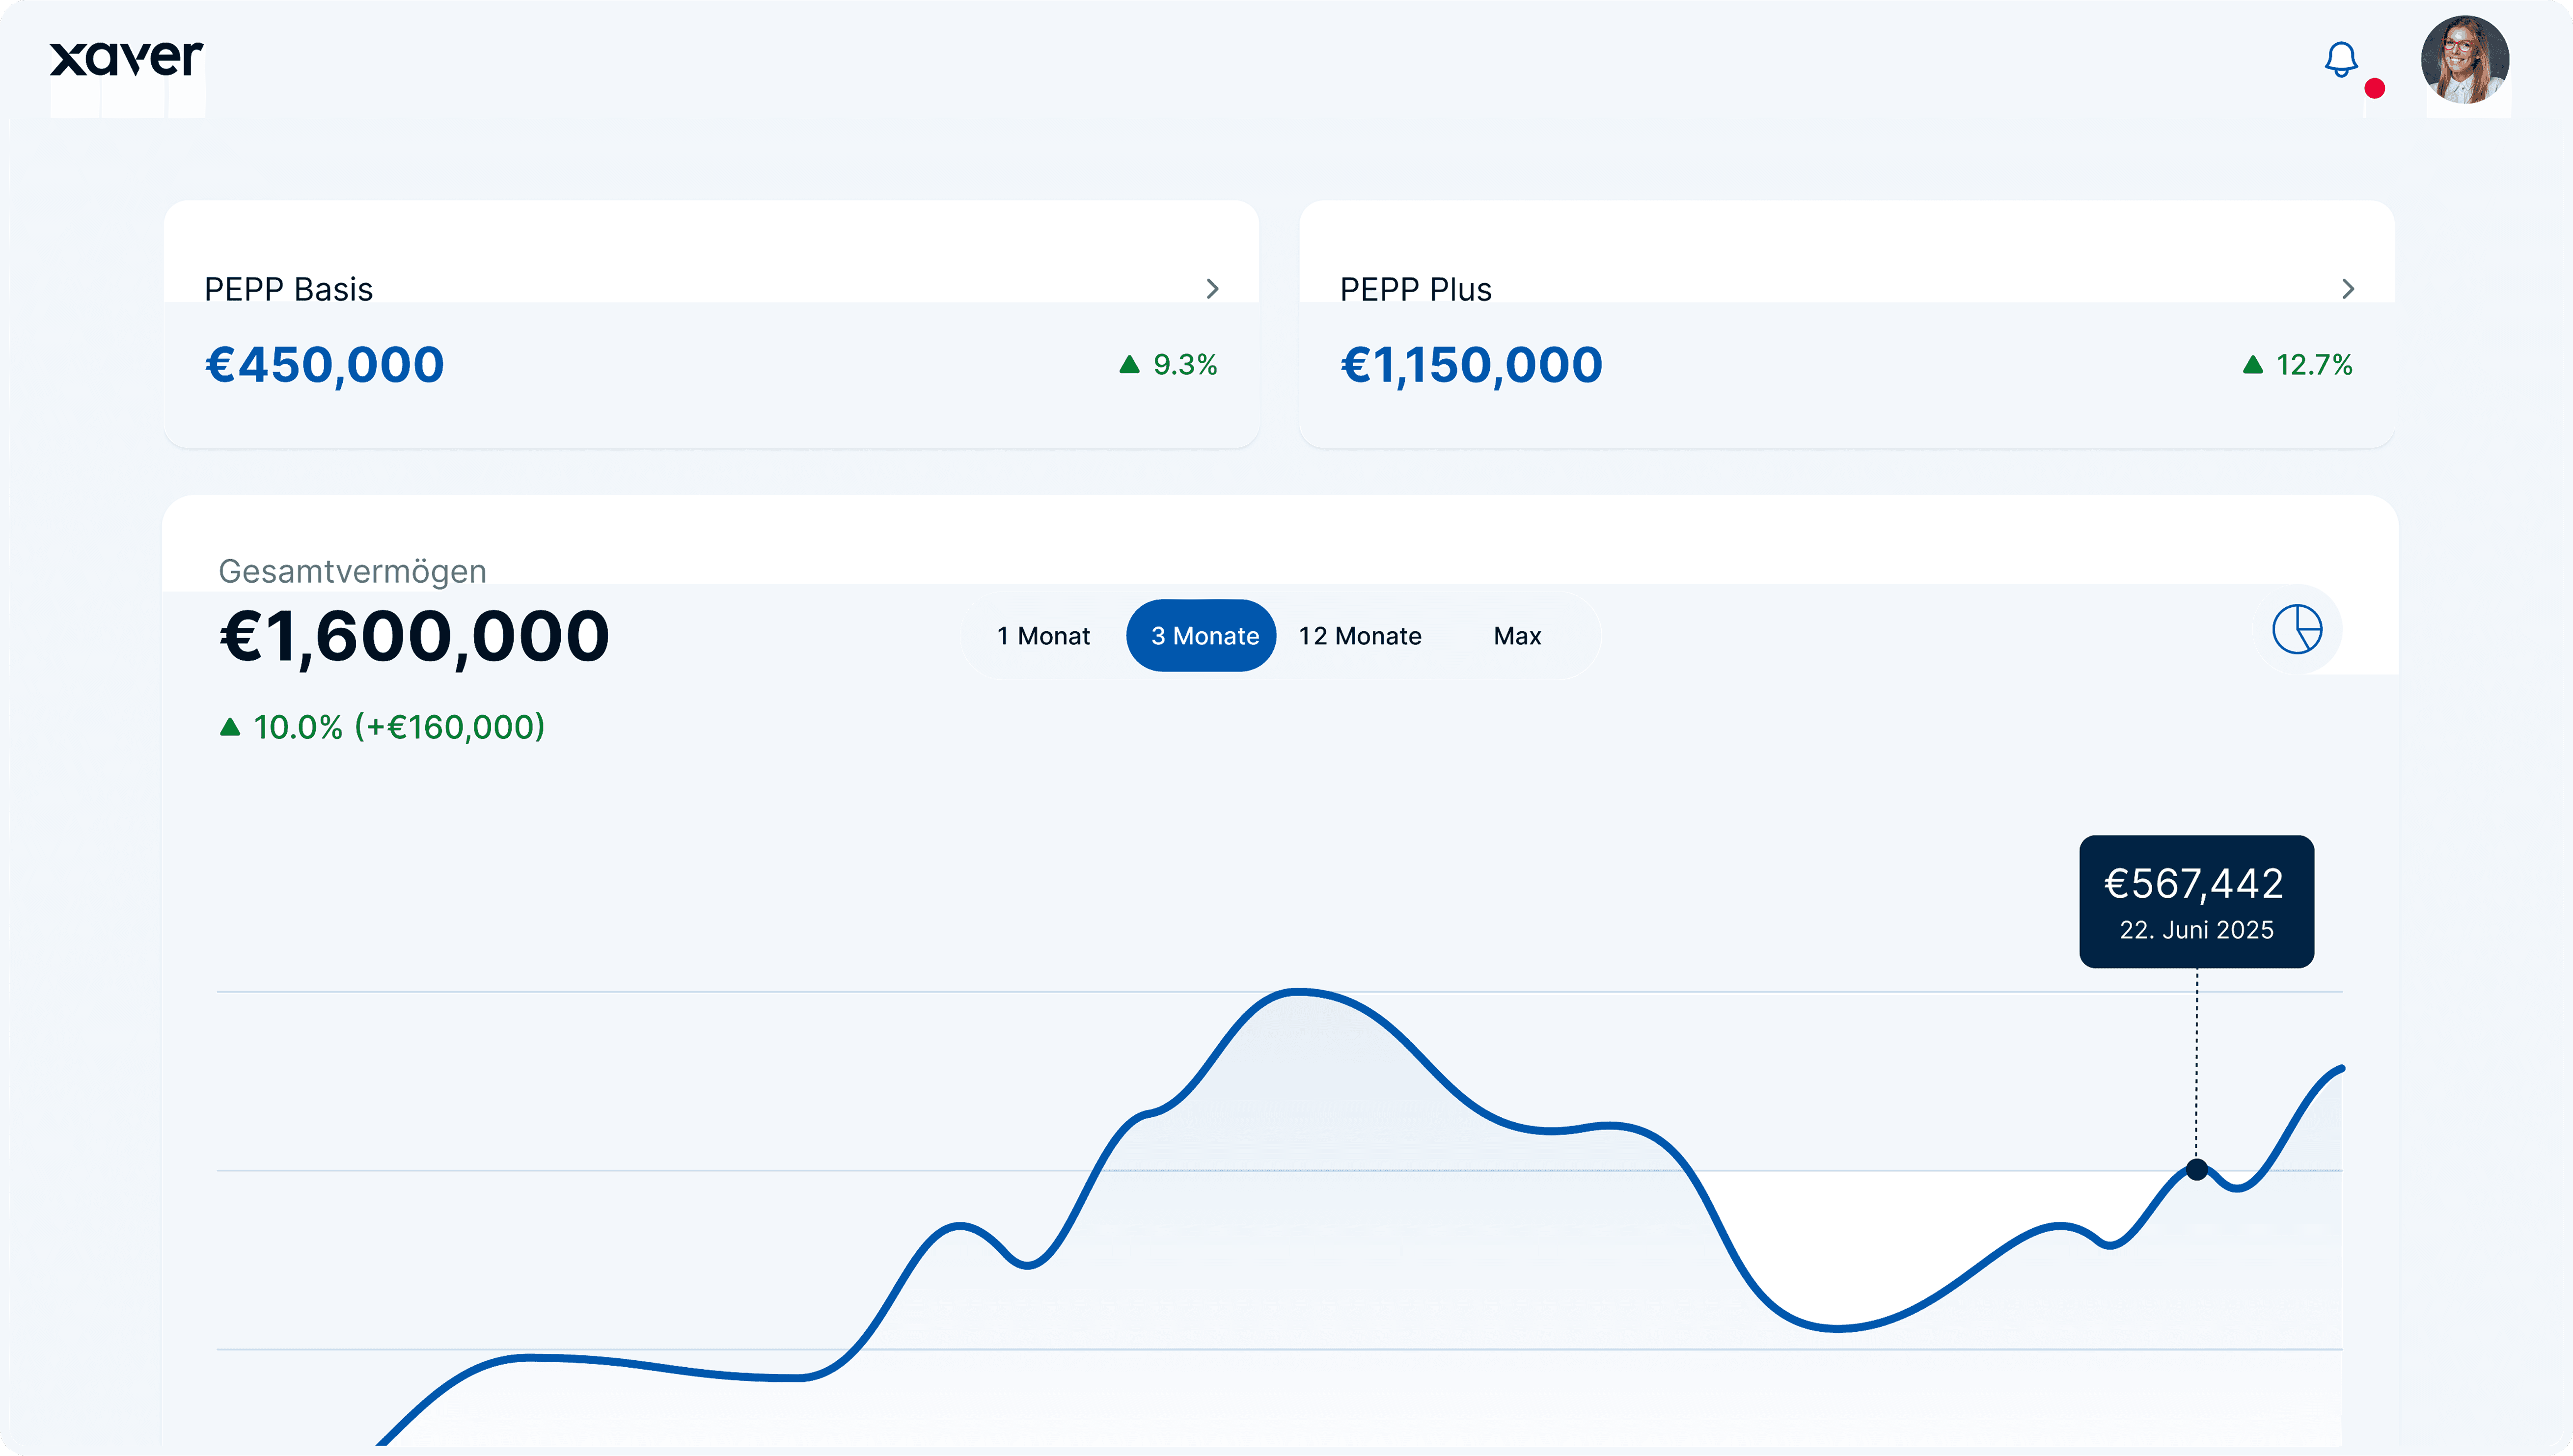Click the €1,150,000 PEPP Plus amount
This screenshot has width=2573, height=1456.
pyautogui.click(x=1471, y=364)
